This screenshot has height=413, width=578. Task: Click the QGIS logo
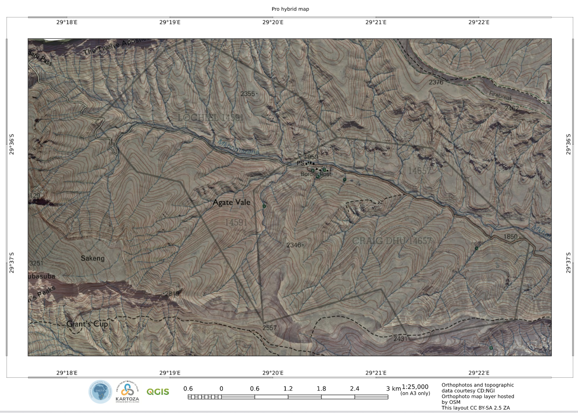[x=158, y=392]
